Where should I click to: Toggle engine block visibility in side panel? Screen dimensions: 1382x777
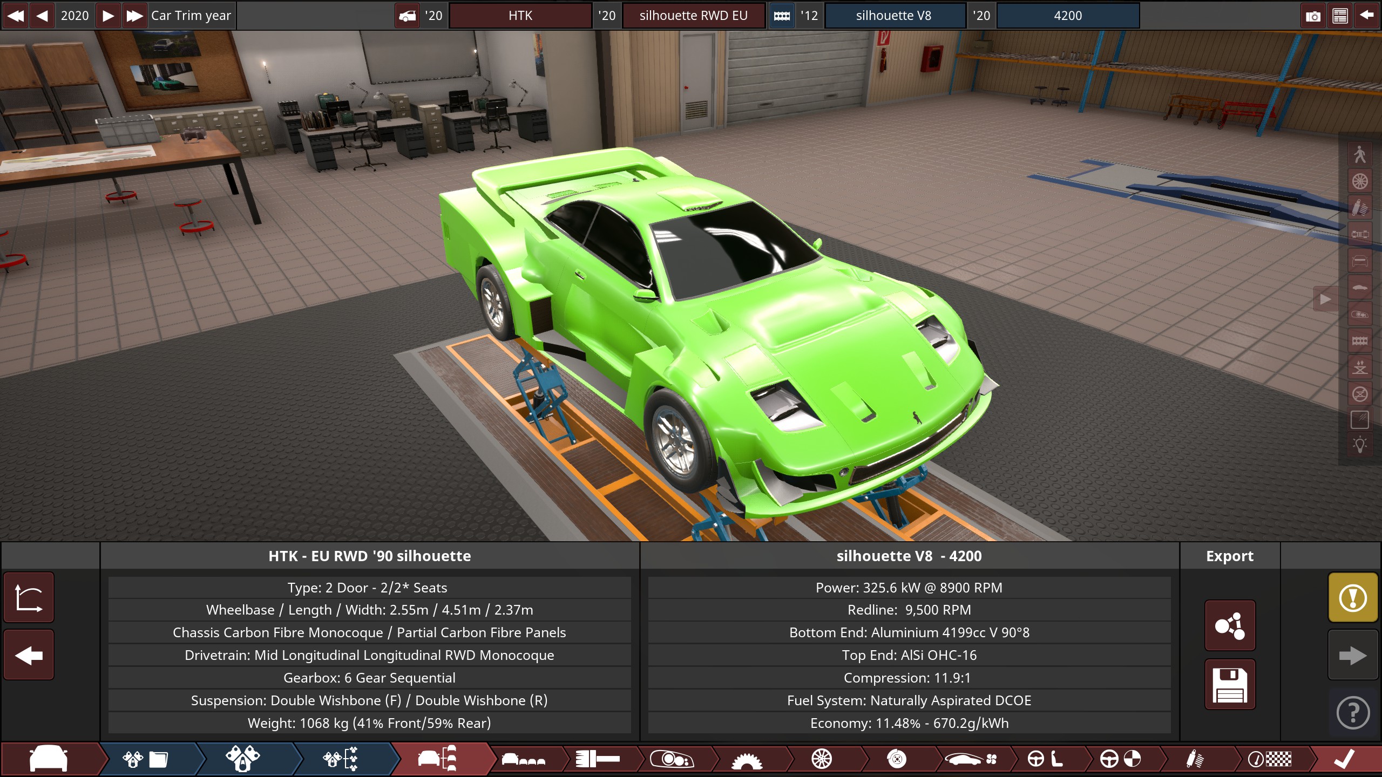point(1360,340)
